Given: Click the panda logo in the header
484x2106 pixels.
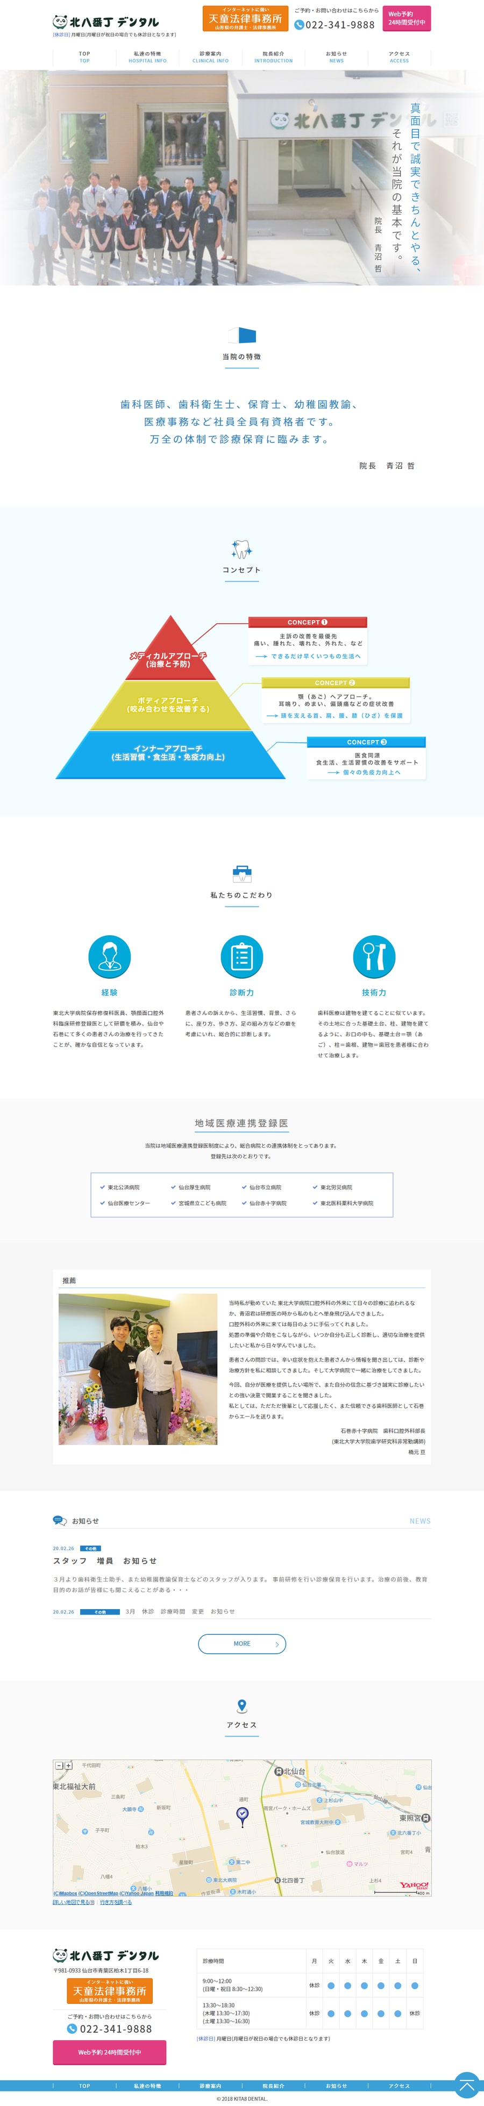Looking at the screenshot, I should [x=60, y=22].
